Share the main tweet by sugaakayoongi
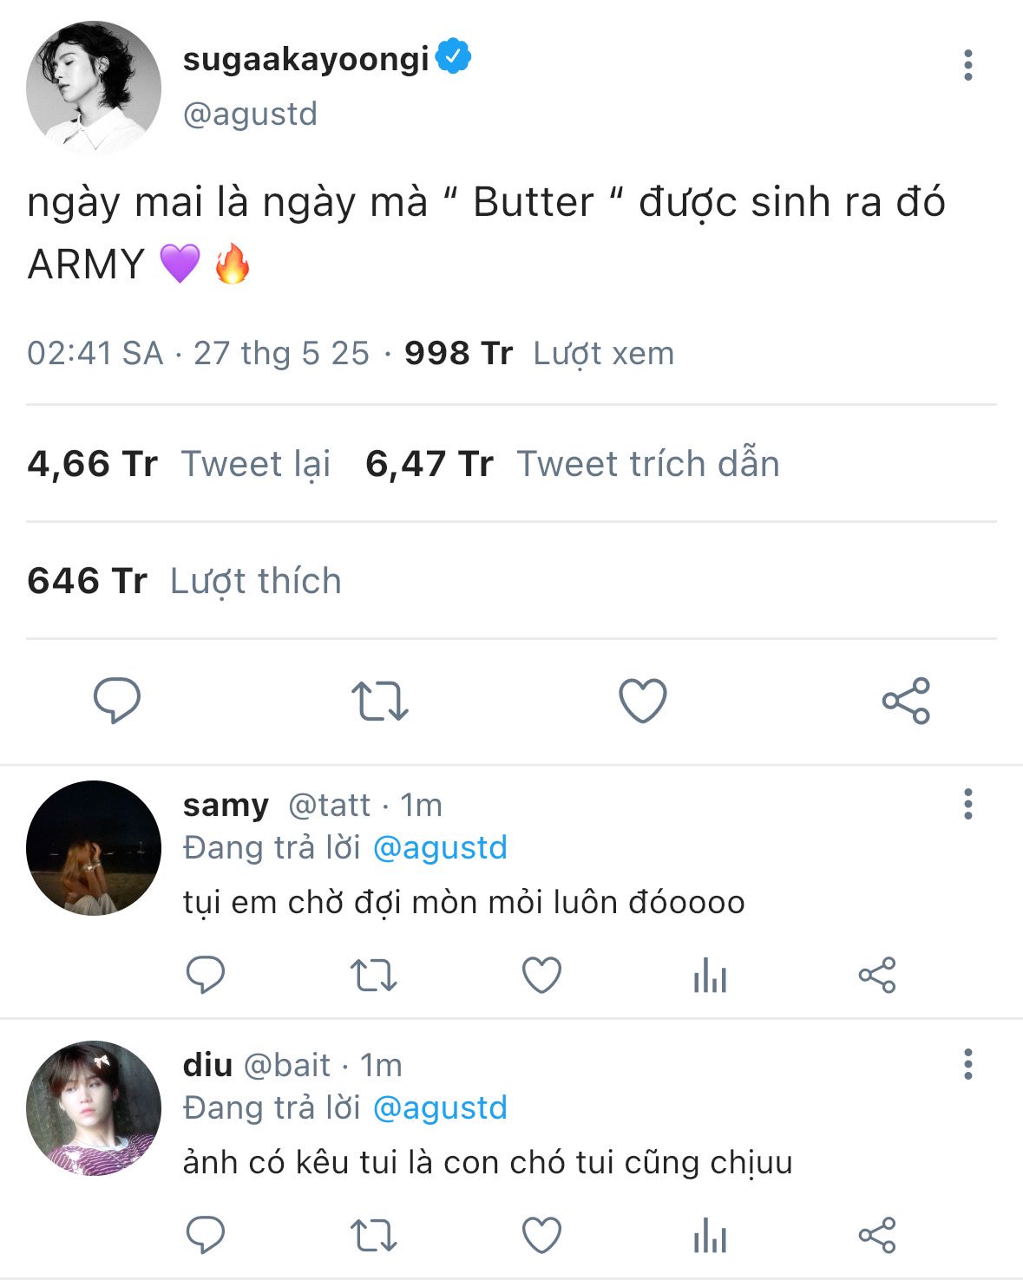 pos(906,701)
